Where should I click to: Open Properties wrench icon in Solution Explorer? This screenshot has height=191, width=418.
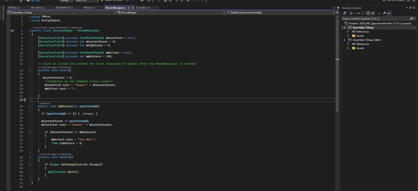(384, 13)
